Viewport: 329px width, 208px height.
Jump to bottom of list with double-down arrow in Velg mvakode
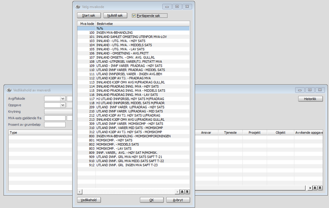click(187, 192)
